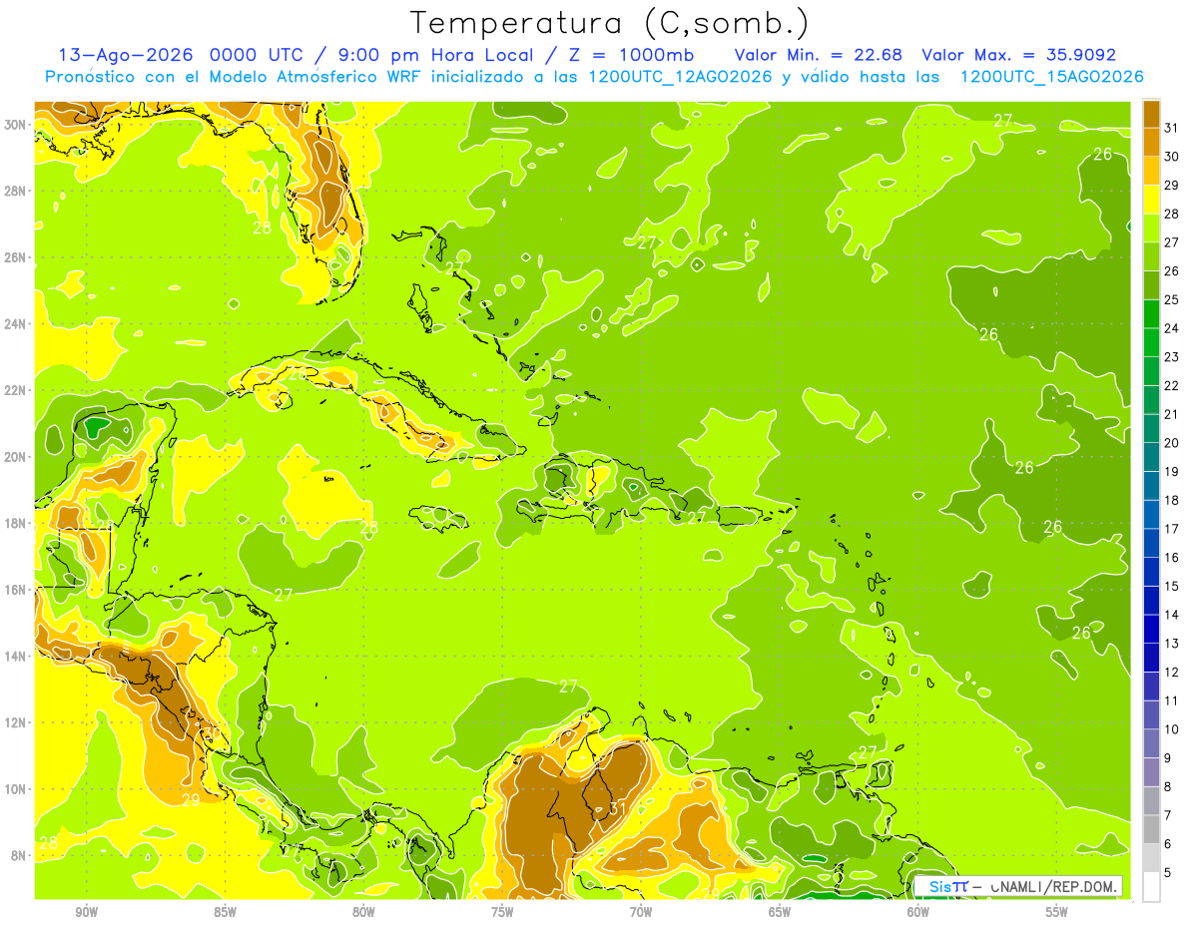
Task: Click the "55W" longitude label
Action: coord(1057,912)
